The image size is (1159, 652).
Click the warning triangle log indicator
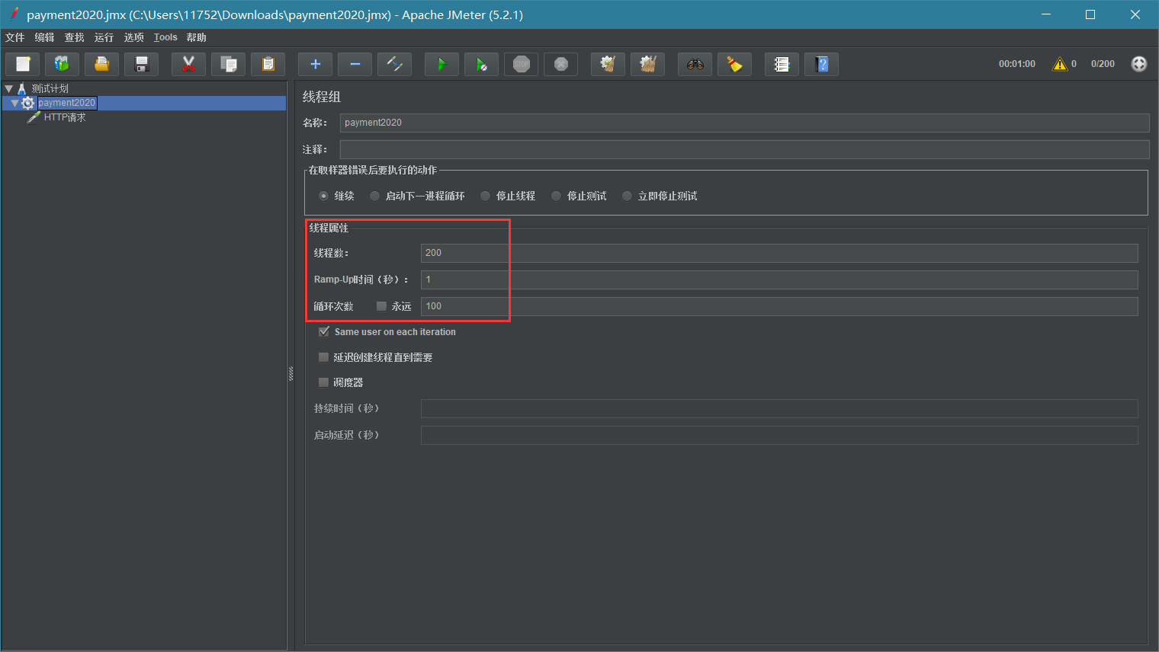point(1060,64)
